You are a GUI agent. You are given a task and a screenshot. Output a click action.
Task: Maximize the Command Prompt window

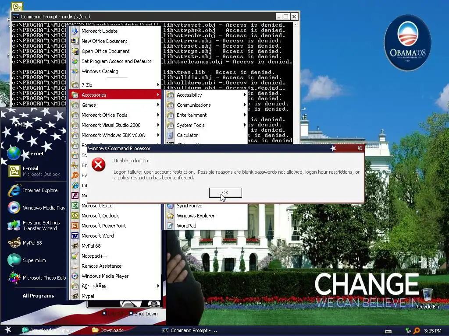(x=286, y=17)
